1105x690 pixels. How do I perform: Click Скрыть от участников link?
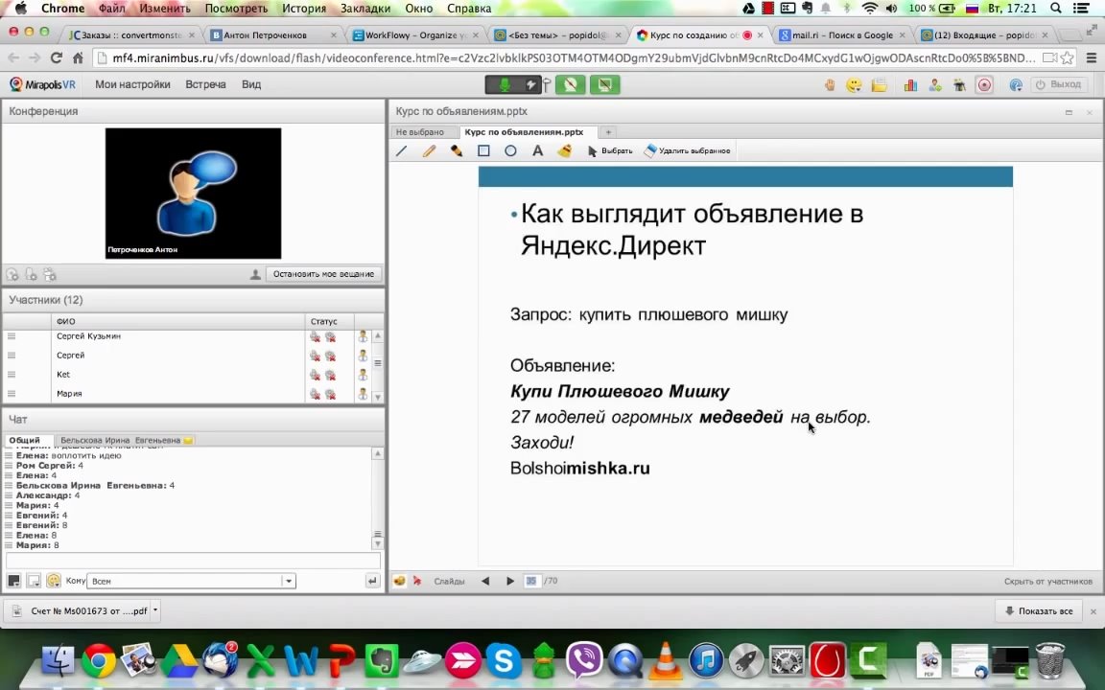[x=1047, y=582]
